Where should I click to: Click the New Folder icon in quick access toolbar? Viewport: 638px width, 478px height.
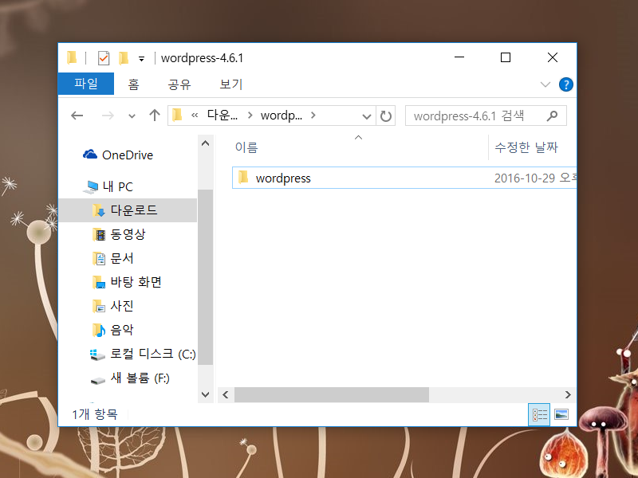coord(124,58)
